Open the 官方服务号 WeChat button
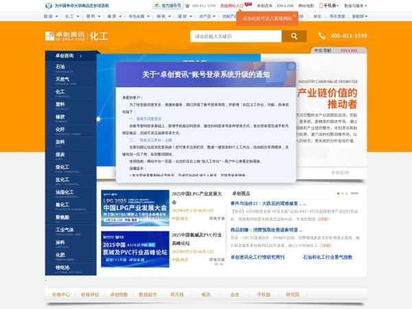This screenshot has height=309, width=412. 168,5
